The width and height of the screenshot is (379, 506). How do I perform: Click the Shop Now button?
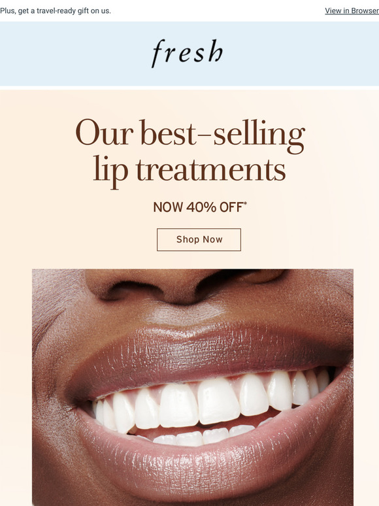pos(199,239)
